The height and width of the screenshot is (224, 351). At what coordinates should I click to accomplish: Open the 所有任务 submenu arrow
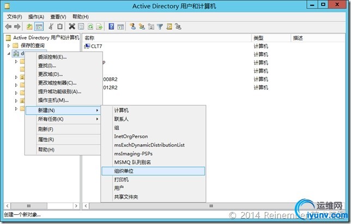(97, 119)
